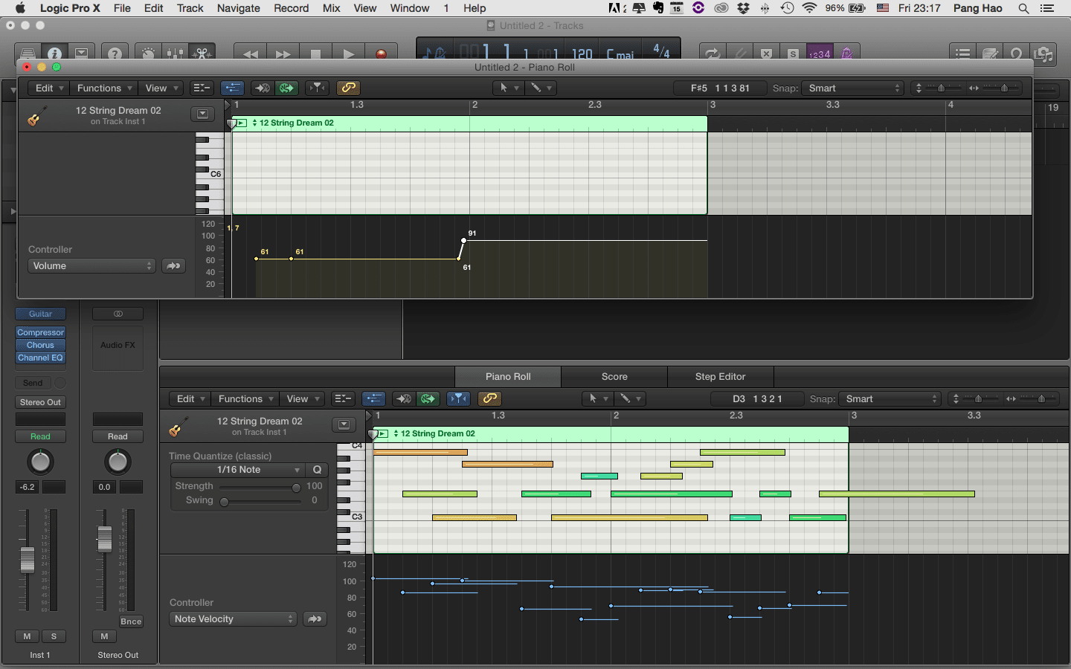The height and width of the screenshot is (669, 1071).
Task: Toggle Catch playhead button in floating Piano Roll
Action: [x=318, y=88]
